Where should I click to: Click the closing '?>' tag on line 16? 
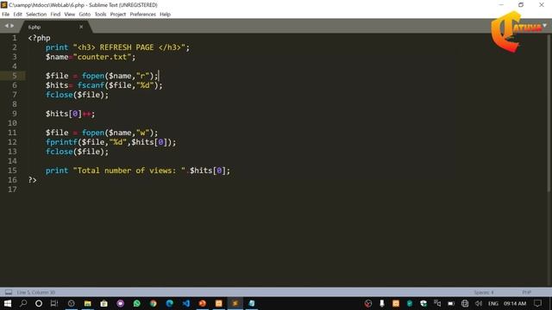click(x=33, y=180)
